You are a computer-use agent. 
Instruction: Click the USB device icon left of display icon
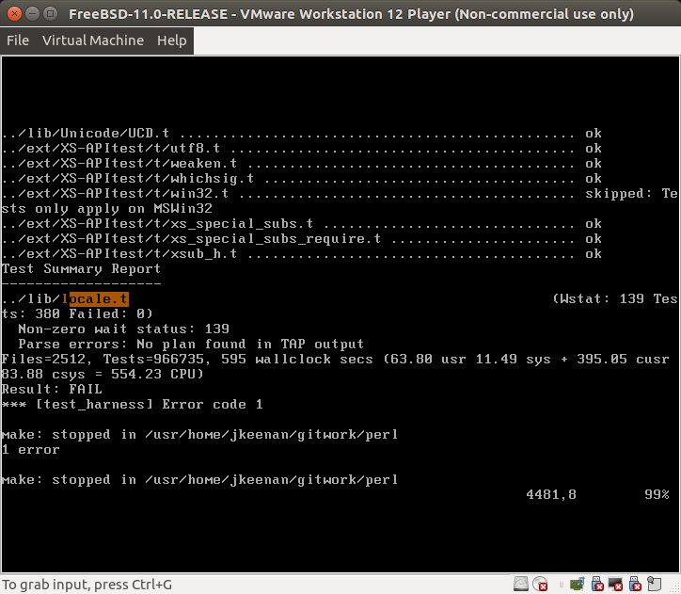pyautogui.click(x=596, y=584)
